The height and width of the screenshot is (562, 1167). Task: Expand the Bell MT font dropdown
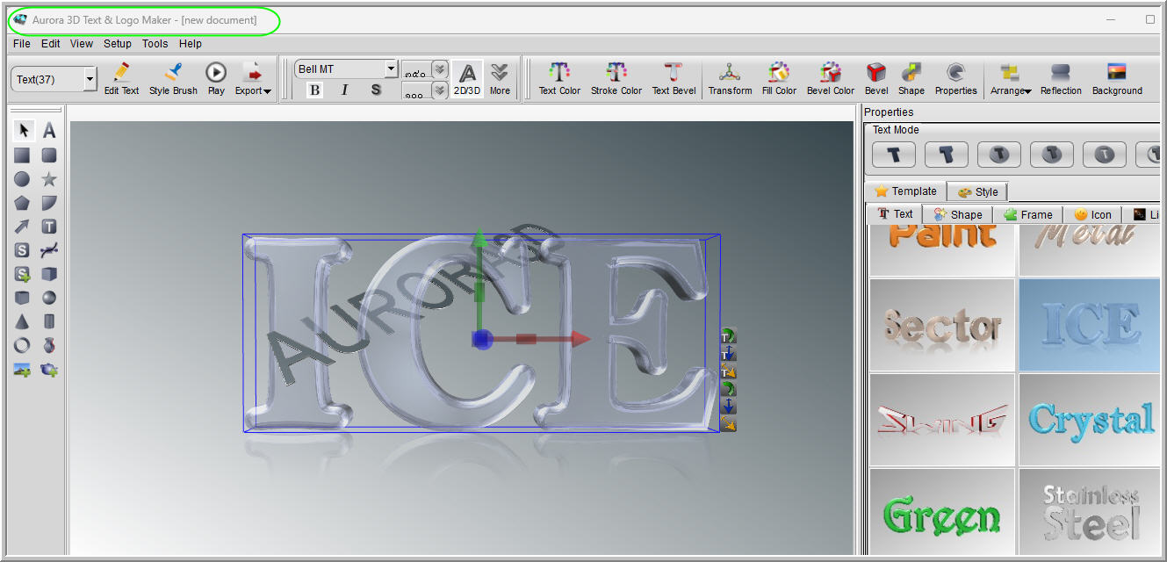click(x=392, y=69)
